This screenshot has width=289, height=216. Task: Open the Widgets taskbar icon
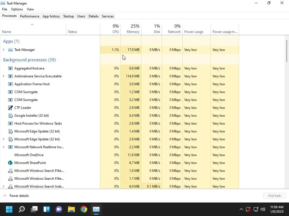47,209
